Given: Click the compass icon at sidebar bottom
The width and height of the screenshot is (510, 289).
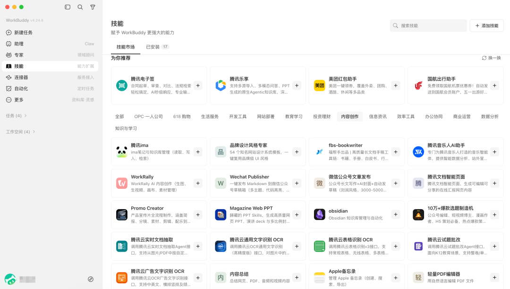Looking at the screenshot, I should point(91,279).
